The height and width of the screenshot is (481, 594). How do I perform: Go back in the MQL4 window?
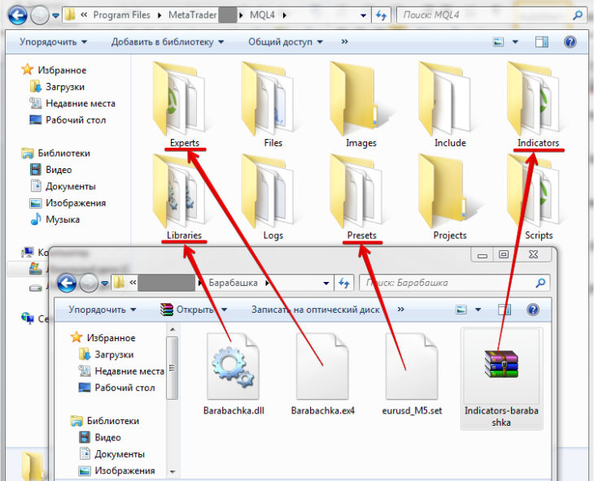click(17, 15)
